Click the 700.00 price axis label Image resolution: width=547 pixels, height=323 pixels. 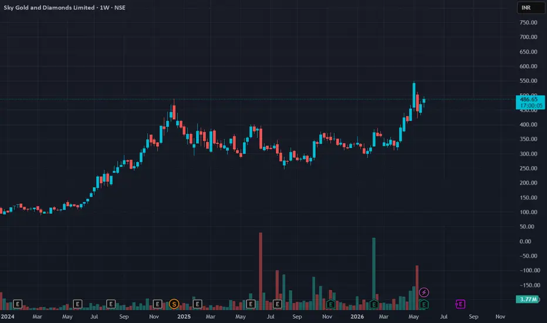[528, 37]
